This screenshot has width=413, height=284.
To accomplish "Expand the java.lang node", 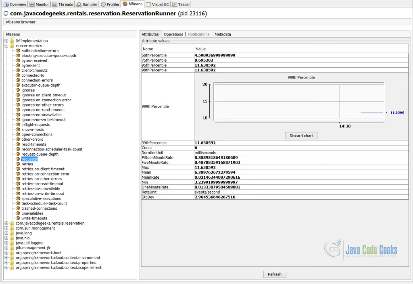I will pyautogui.click(x=6, y=233).
